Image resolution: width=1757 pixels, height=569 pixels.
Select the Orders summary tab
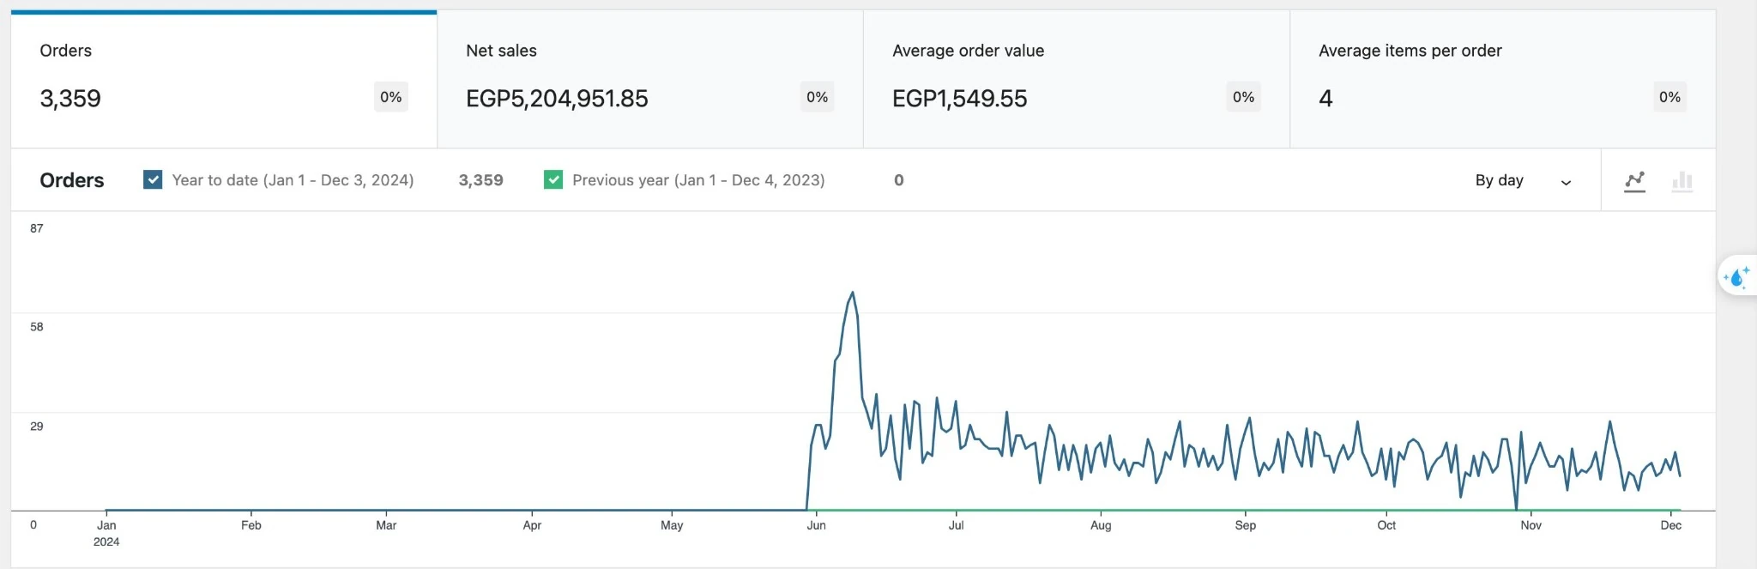(224, 79)
